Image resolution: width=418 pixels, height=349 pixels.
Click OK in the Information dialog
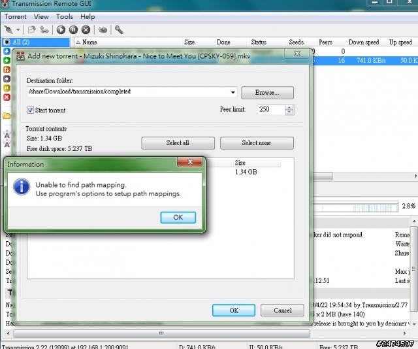click(x=178, y=218)
